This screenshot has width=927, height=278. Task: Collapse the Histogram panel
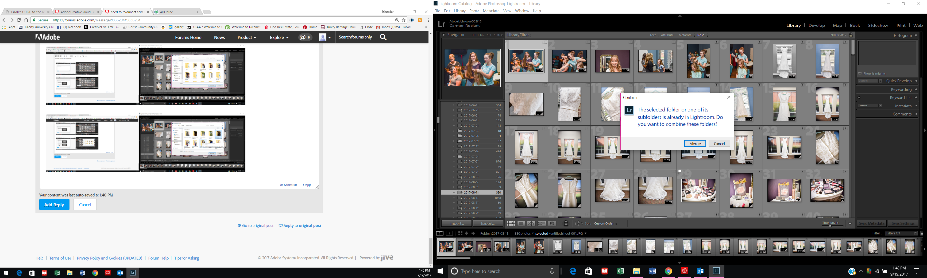(x=916, y=35)
